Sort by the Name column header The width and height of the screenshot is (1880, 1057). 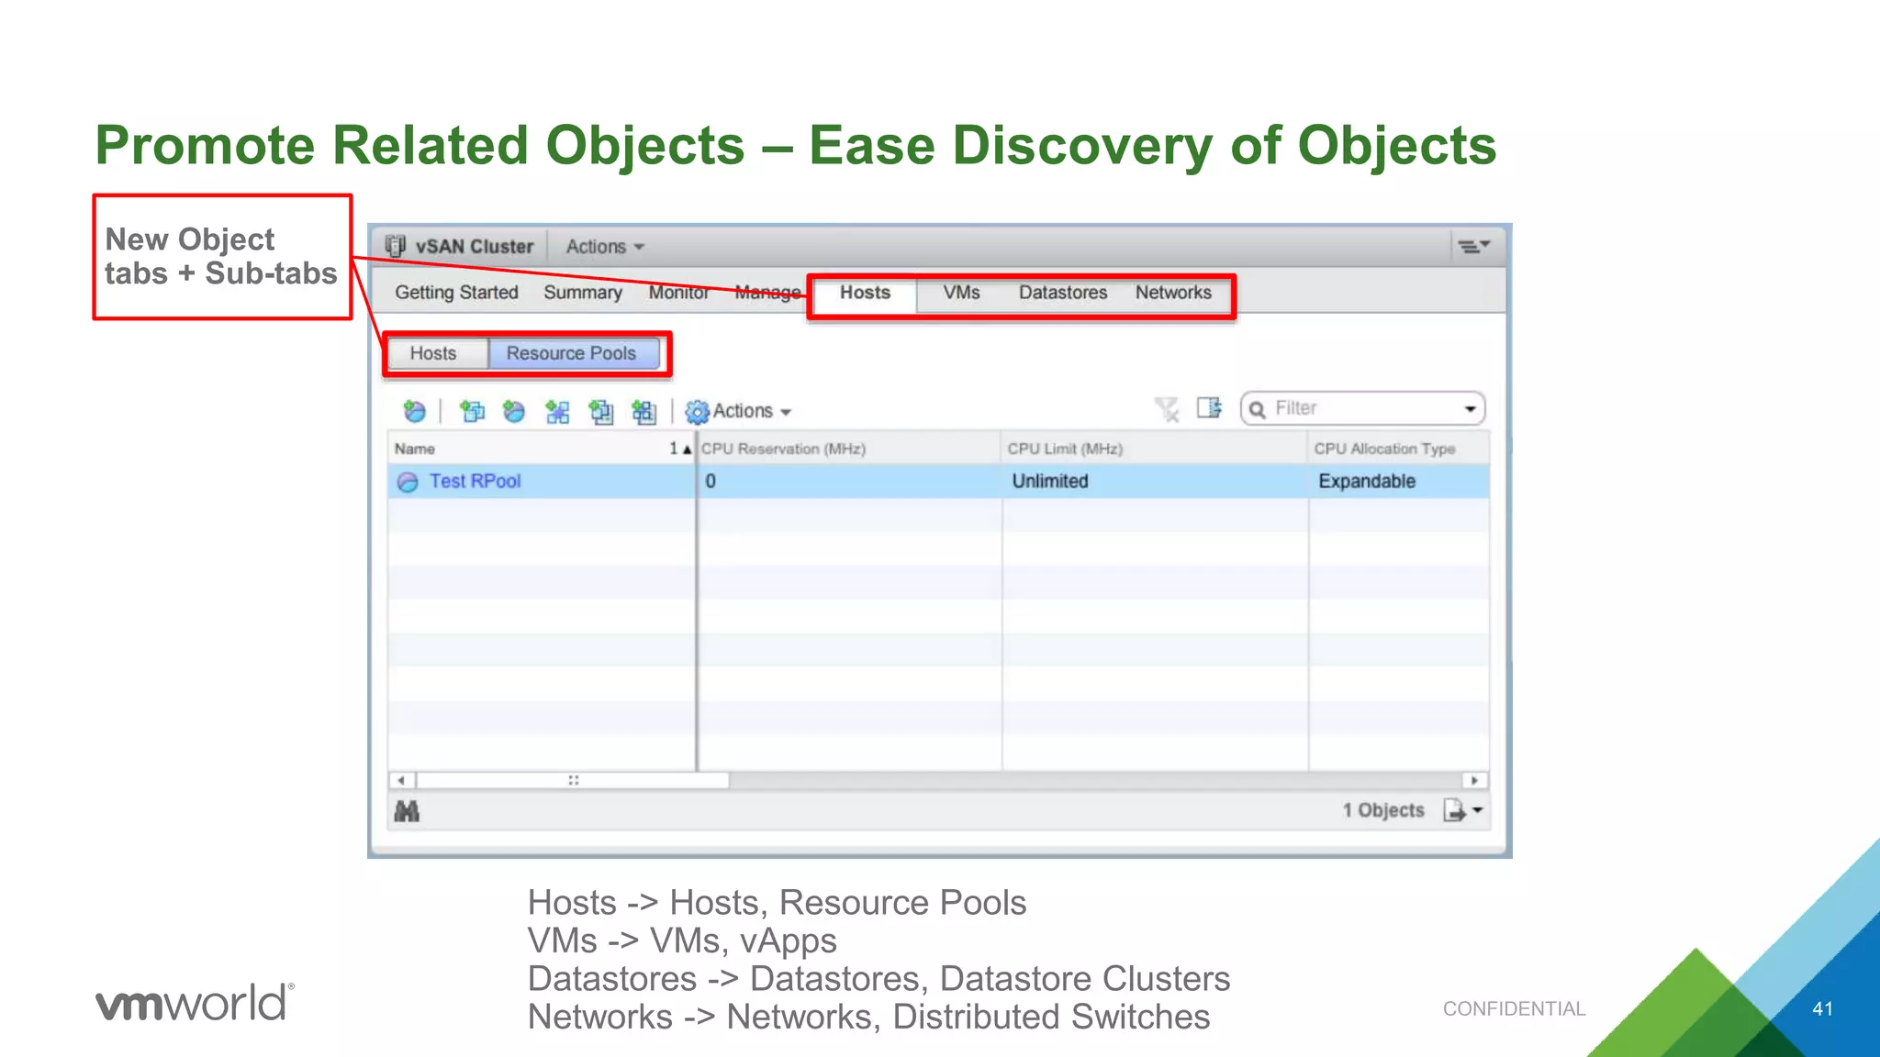click(542, 449)
